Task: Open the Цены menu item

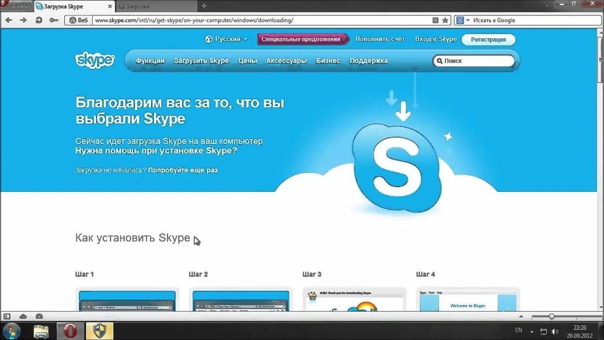Action: [x=248, y=60]
